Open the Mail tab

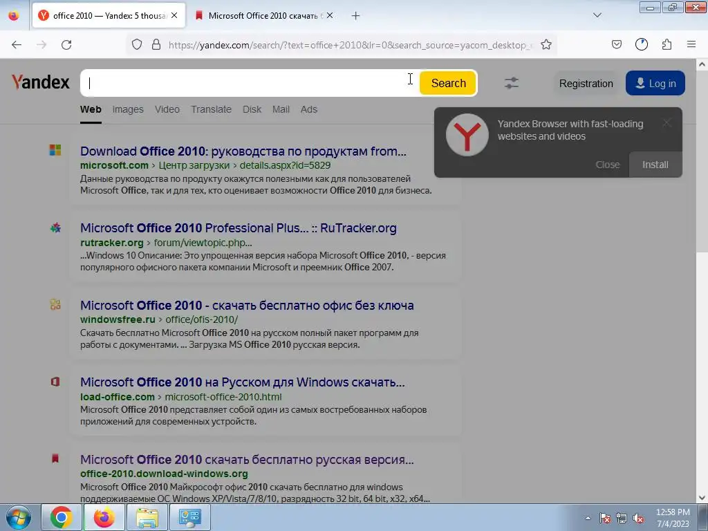point(281,109)
